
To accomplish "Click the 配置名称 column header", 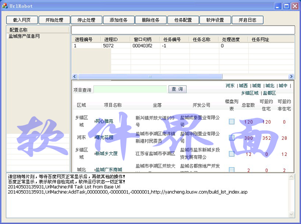I will point(38,30).
